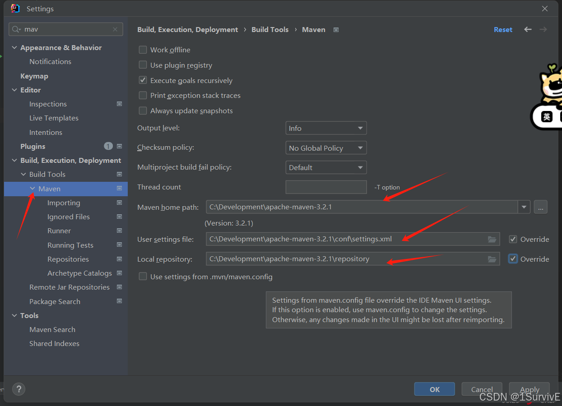This screenshot has height=406, width=562.
Task: Click the project-level marker icon next to Inspections
Action: (x=119, y=104)
